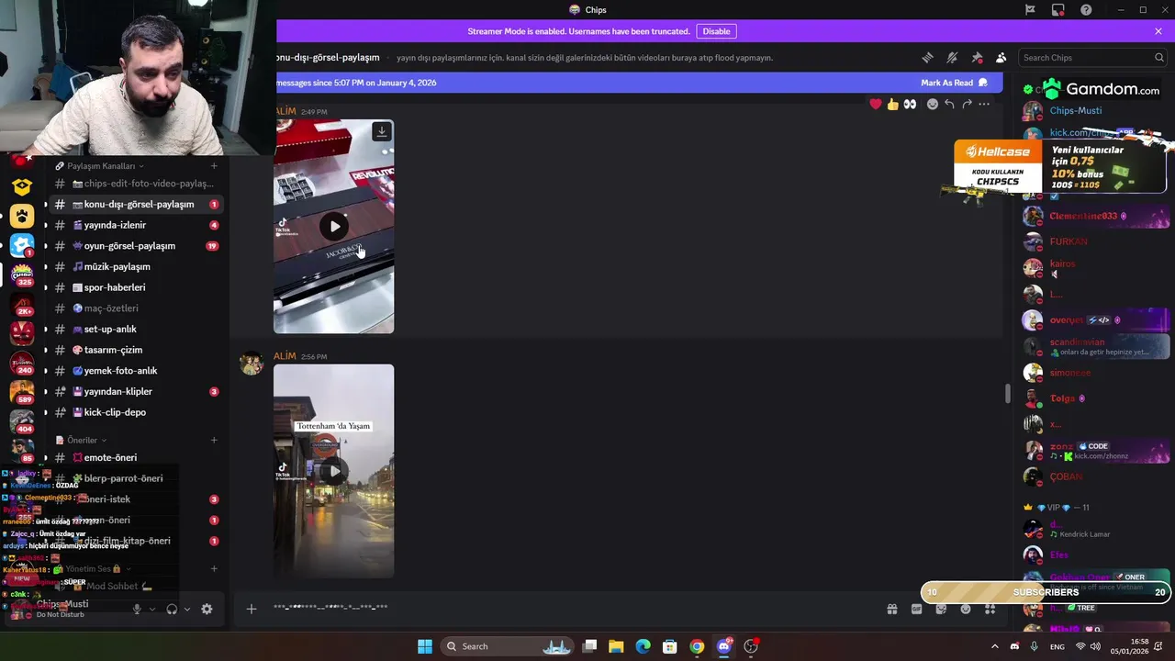Open yayından-klipler channel
This screenshot has width=1175, height=661.
[134, 391]
